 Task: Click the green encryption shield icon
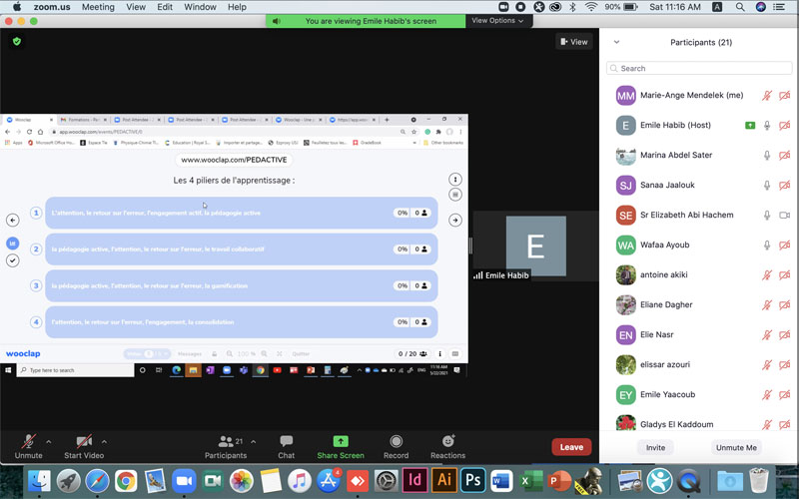[x=17, y=41]
